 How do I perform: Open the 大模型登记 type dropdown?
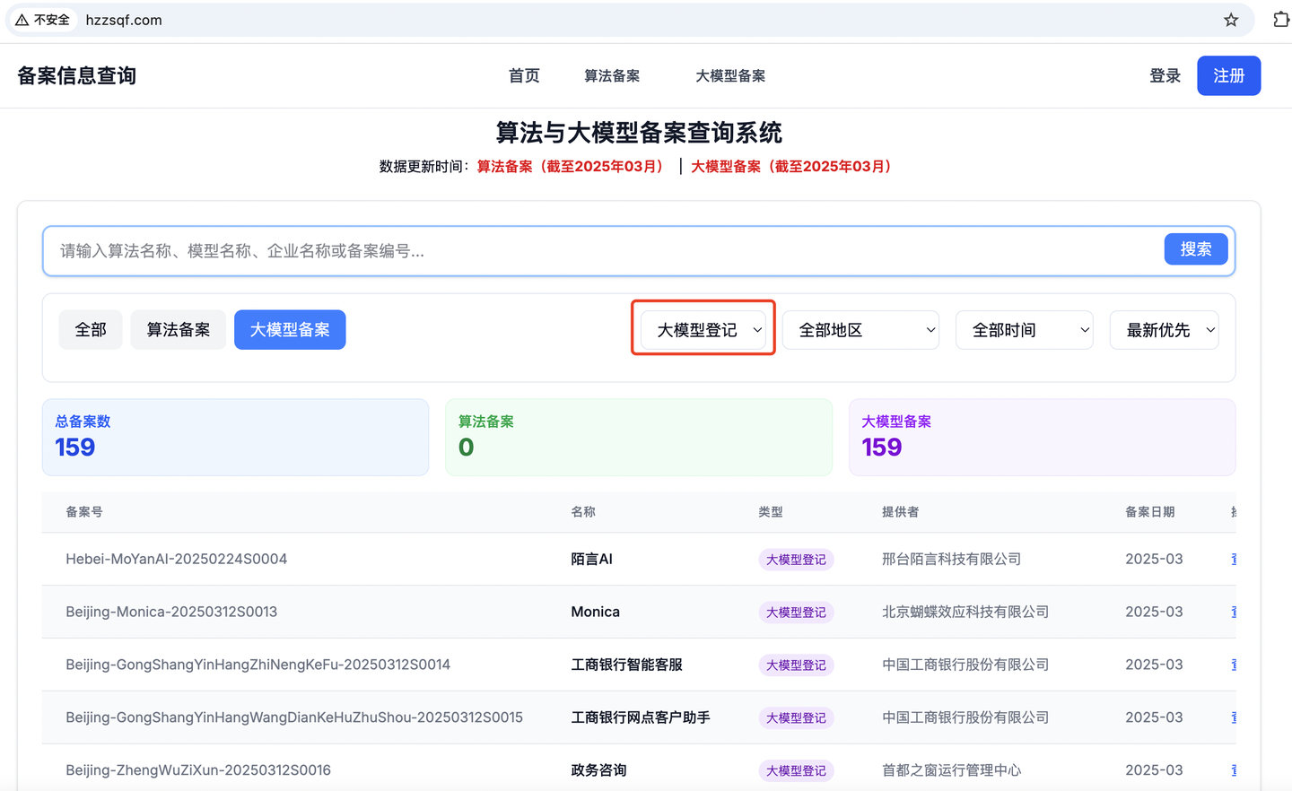(703, 330)
